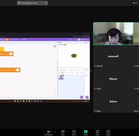Image resolution: width=139 pixels, height=136 pixels.
Task: Click the value field showing 1 in the orange block
Action: (x=18, y=70)
